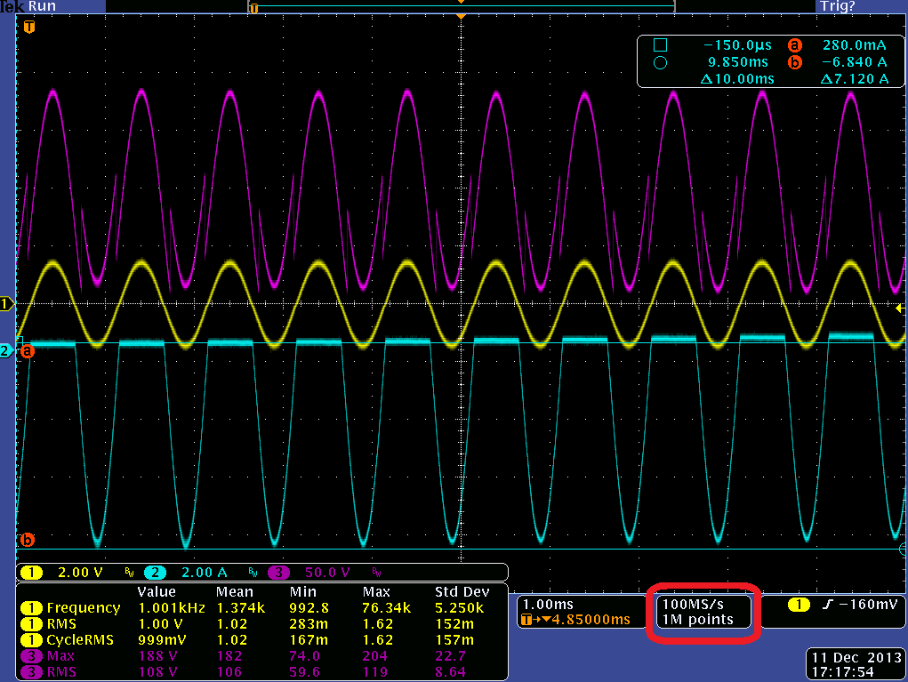
Task: Click the channel 1 yellow badge in scale bar
Action: coord(31,573)
